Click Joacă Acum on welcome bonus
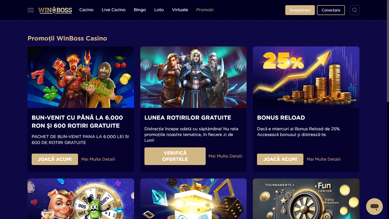Screen dimensions: 389x219 point(55,159)
